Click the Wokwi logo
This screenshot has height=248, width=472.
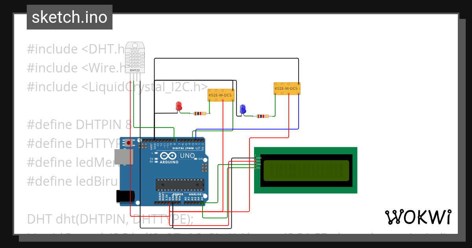(419, 217)
